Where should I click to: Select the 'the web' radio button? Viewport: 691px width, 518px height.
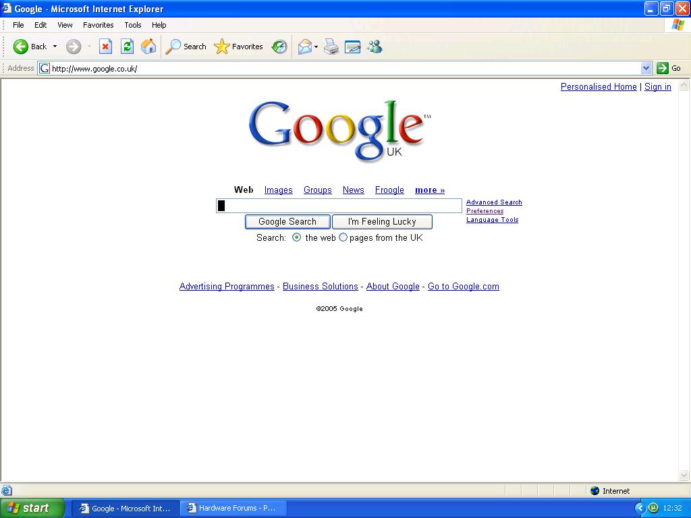[297, 237]
